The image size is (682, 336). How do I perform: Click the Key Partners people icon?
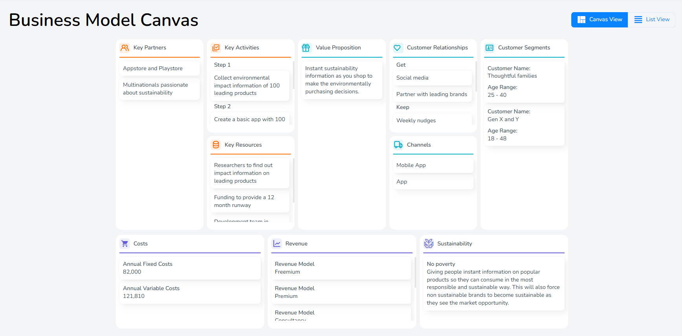click(124, 48)
